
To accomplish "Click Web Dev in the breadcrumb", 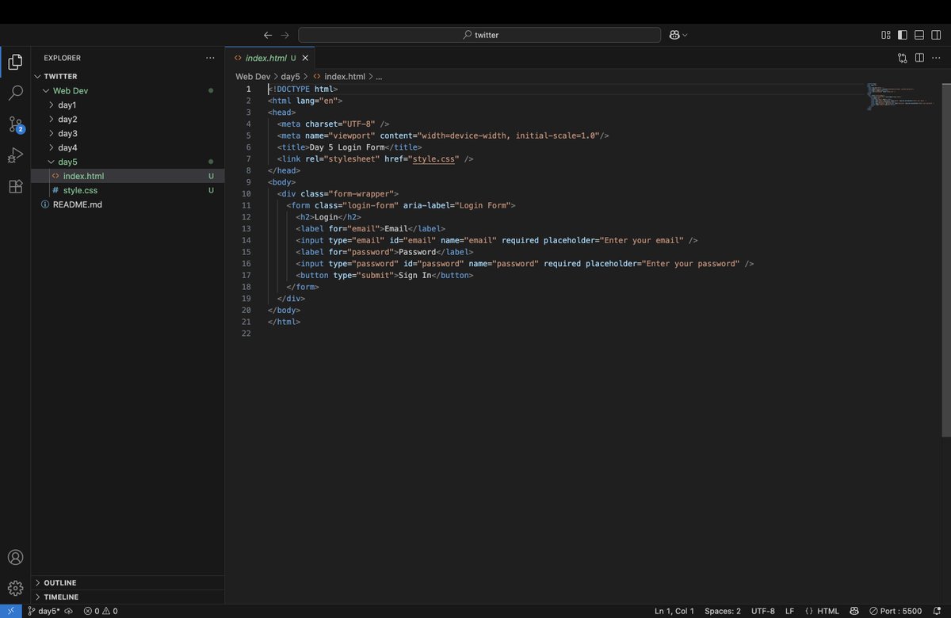I will click(x=253, y=77).
